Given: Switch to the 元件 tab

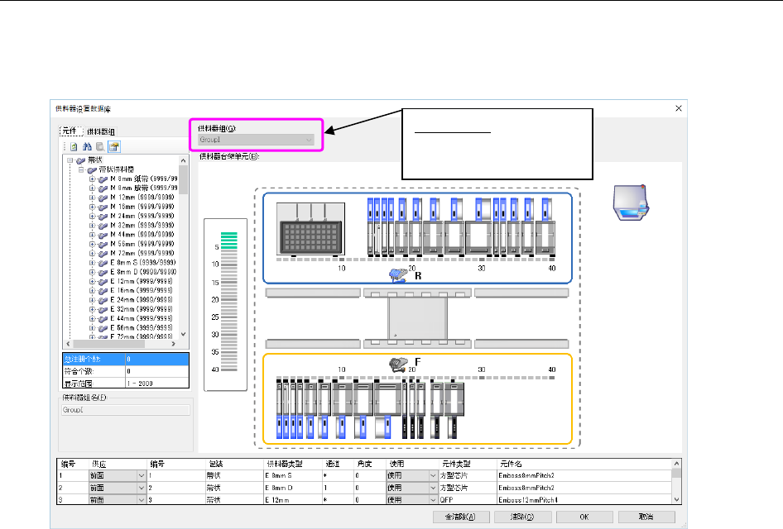Looking at the screenshot, I should click(69, 131).
